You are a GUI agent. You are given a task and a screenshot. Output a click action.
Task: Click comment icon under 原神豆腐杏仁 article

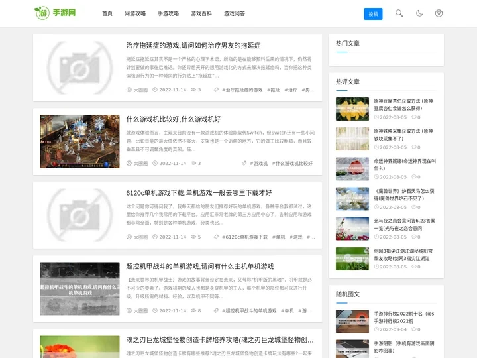click(x=413, y=117)
